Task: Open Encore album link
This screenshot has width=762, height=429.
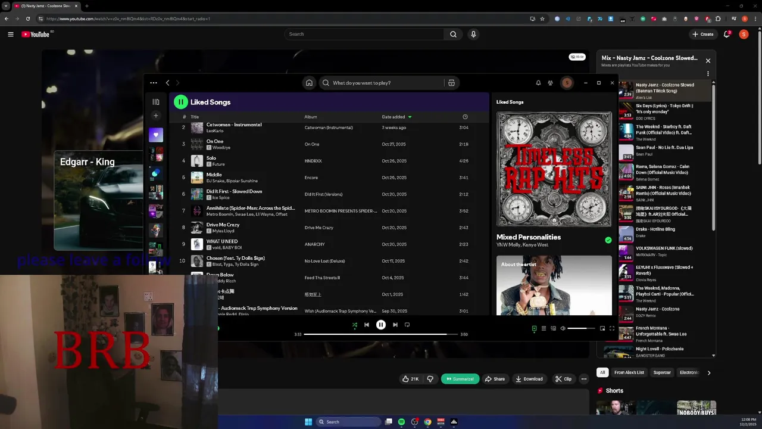Action: point(311,178)
